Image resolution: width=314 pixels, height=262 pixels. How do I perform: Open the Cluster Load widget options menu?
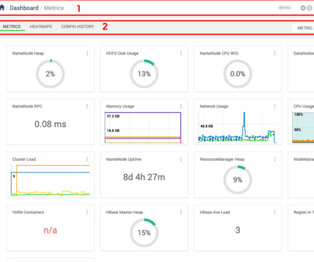87,159
